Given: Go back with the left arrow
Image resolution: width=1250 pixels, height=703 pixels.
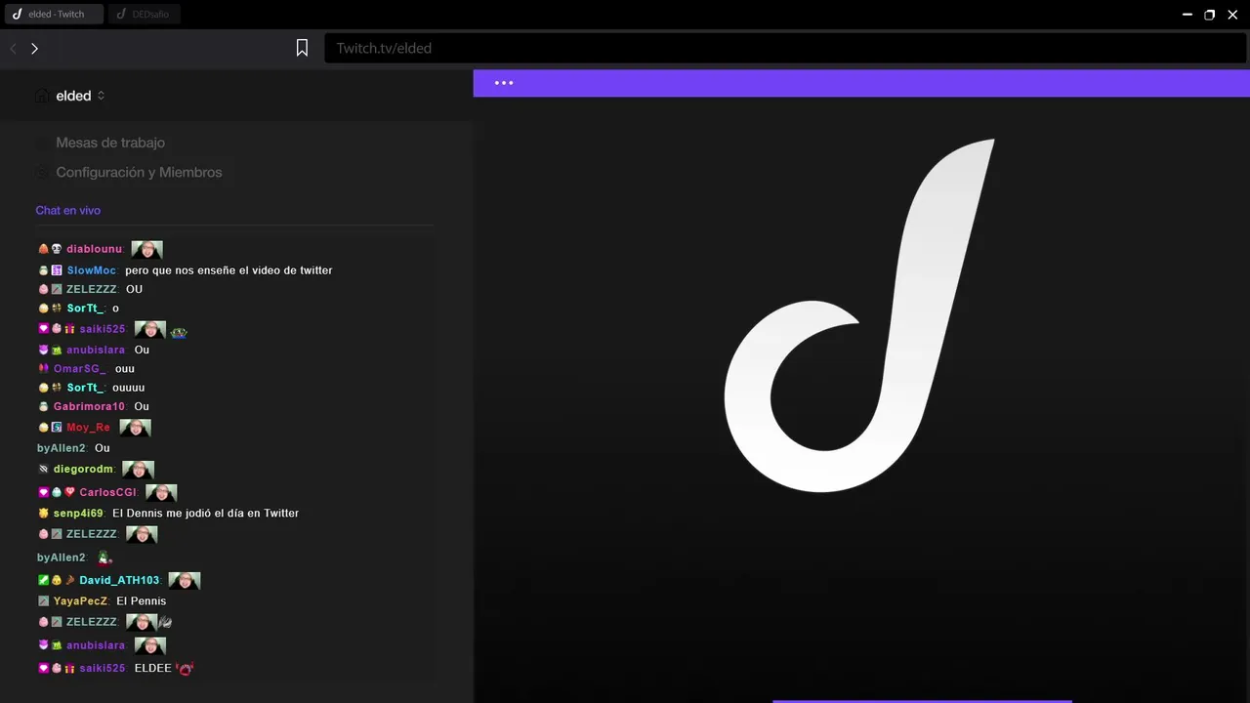Looking at the screenshot, I should point(14,49).
